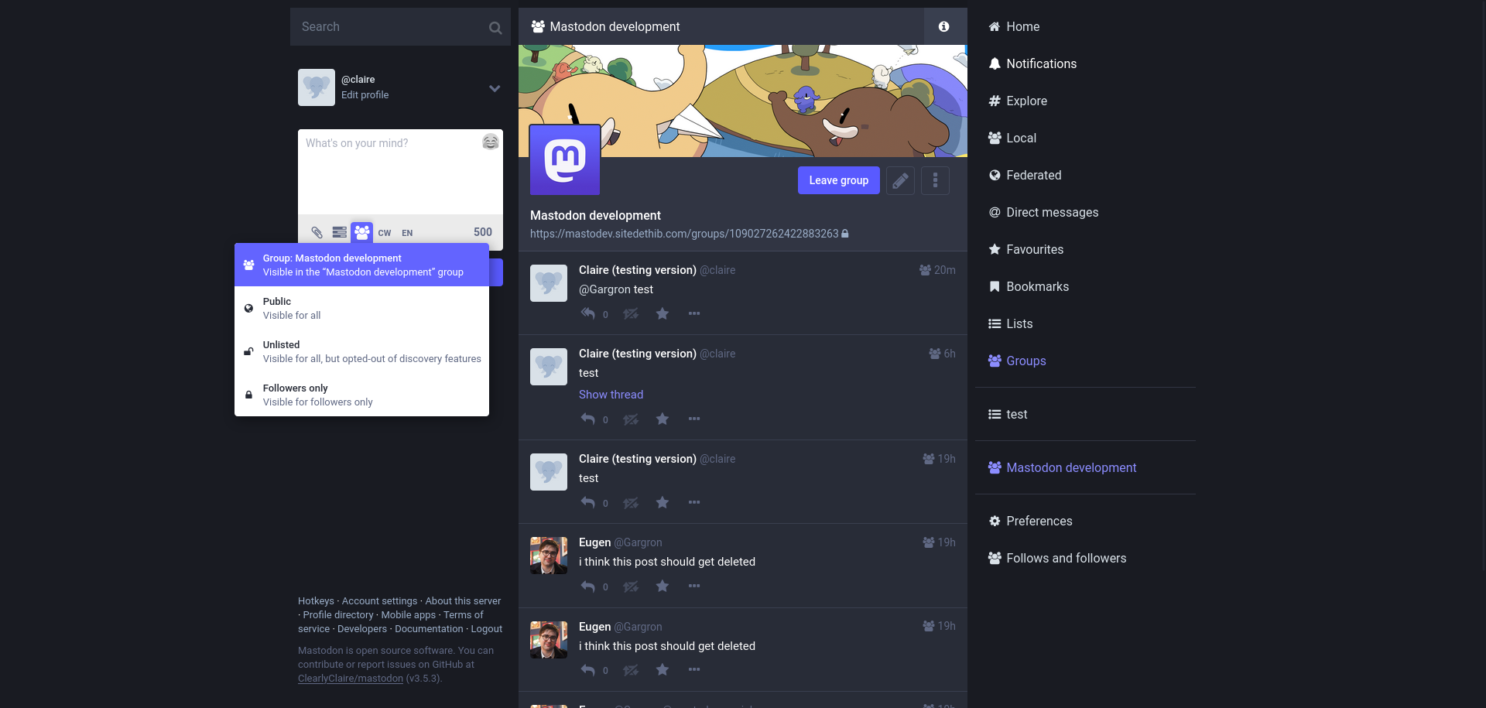Open Eugen's avatar on first post
The height and width of the screenshot is (708, 1486).
(x=549, y=556)
